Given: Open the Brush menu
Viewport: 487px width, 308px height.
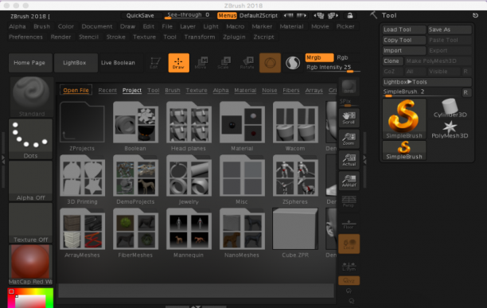Looking at the screenshot, I should [x=42, y=26].
